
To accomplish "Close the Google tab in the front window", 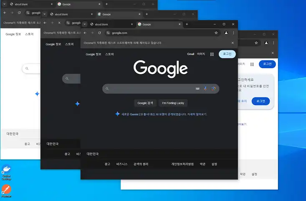I will pyautogui.click(x=180, y=24).
